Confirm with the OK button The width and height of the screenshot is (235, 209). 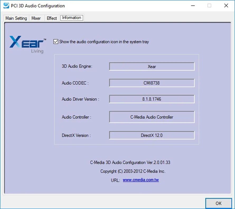point(219,203)
